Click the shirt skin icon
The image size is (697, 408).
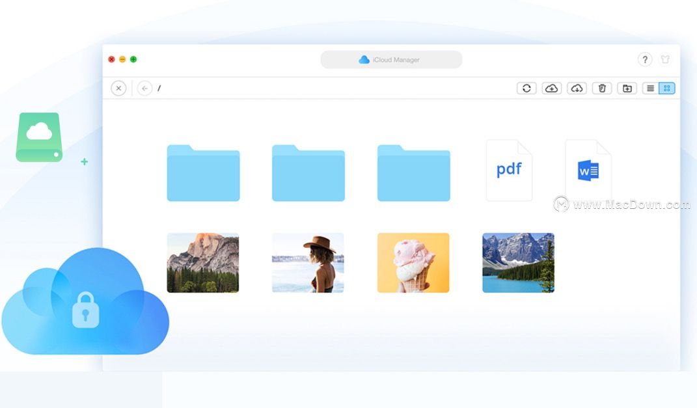point(665,59)
